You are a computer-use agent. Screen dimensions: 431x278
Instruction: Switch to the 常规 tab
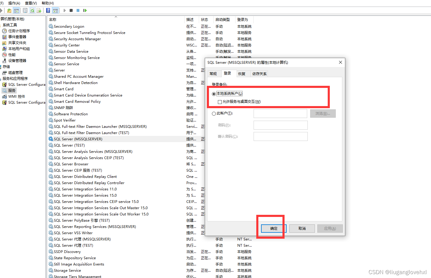(x=213, y=74)
